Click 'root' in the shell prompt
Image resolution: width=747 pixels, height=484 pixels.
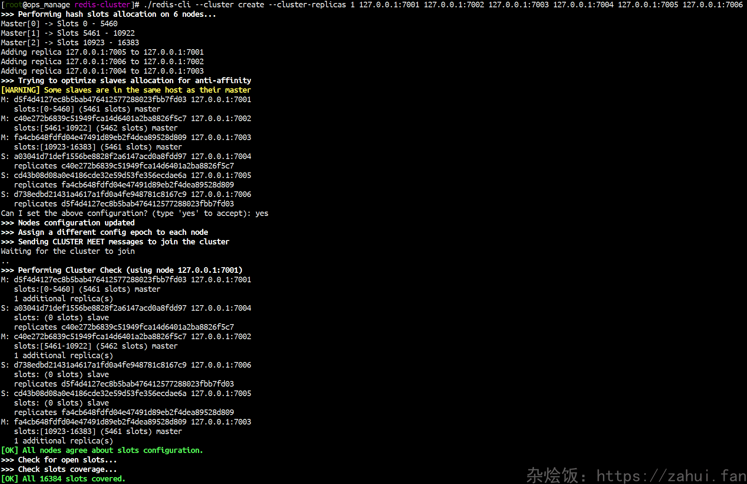pyautogui.click(x=13, y=5)
